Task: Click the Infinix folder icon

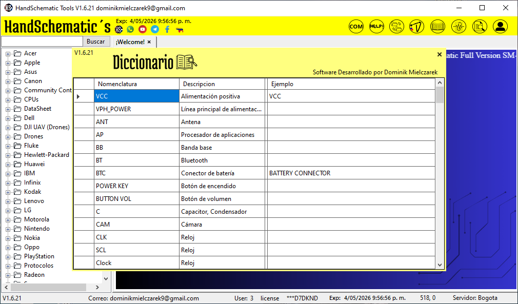Action: 17,183
